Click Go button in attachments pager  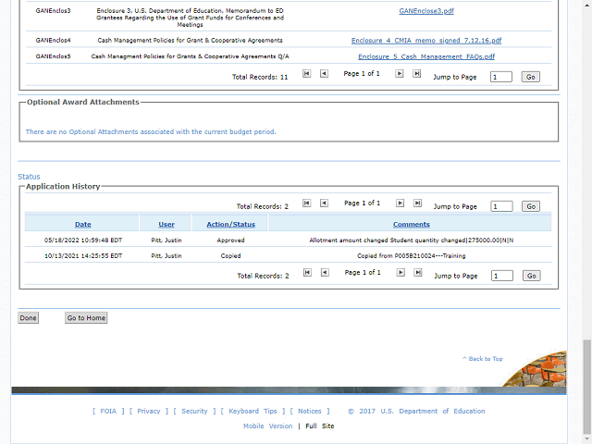tap(530, 77)
